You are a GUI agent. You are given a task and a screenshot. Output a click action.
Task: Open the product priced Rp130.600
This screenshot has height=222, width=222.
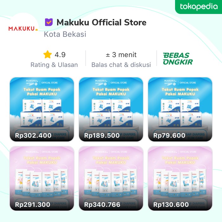(x=180, y=178)
